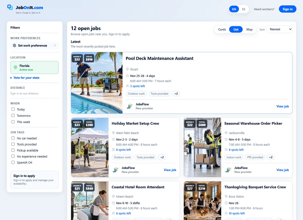
Task: Click the pin icon next to Jacksonville
Action: (x=226, y=133)
